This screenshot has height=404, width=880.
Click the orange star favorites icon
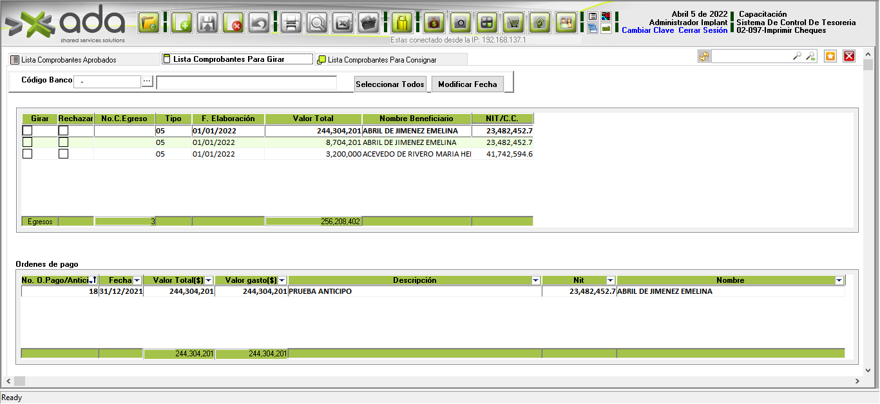point(830,57)
